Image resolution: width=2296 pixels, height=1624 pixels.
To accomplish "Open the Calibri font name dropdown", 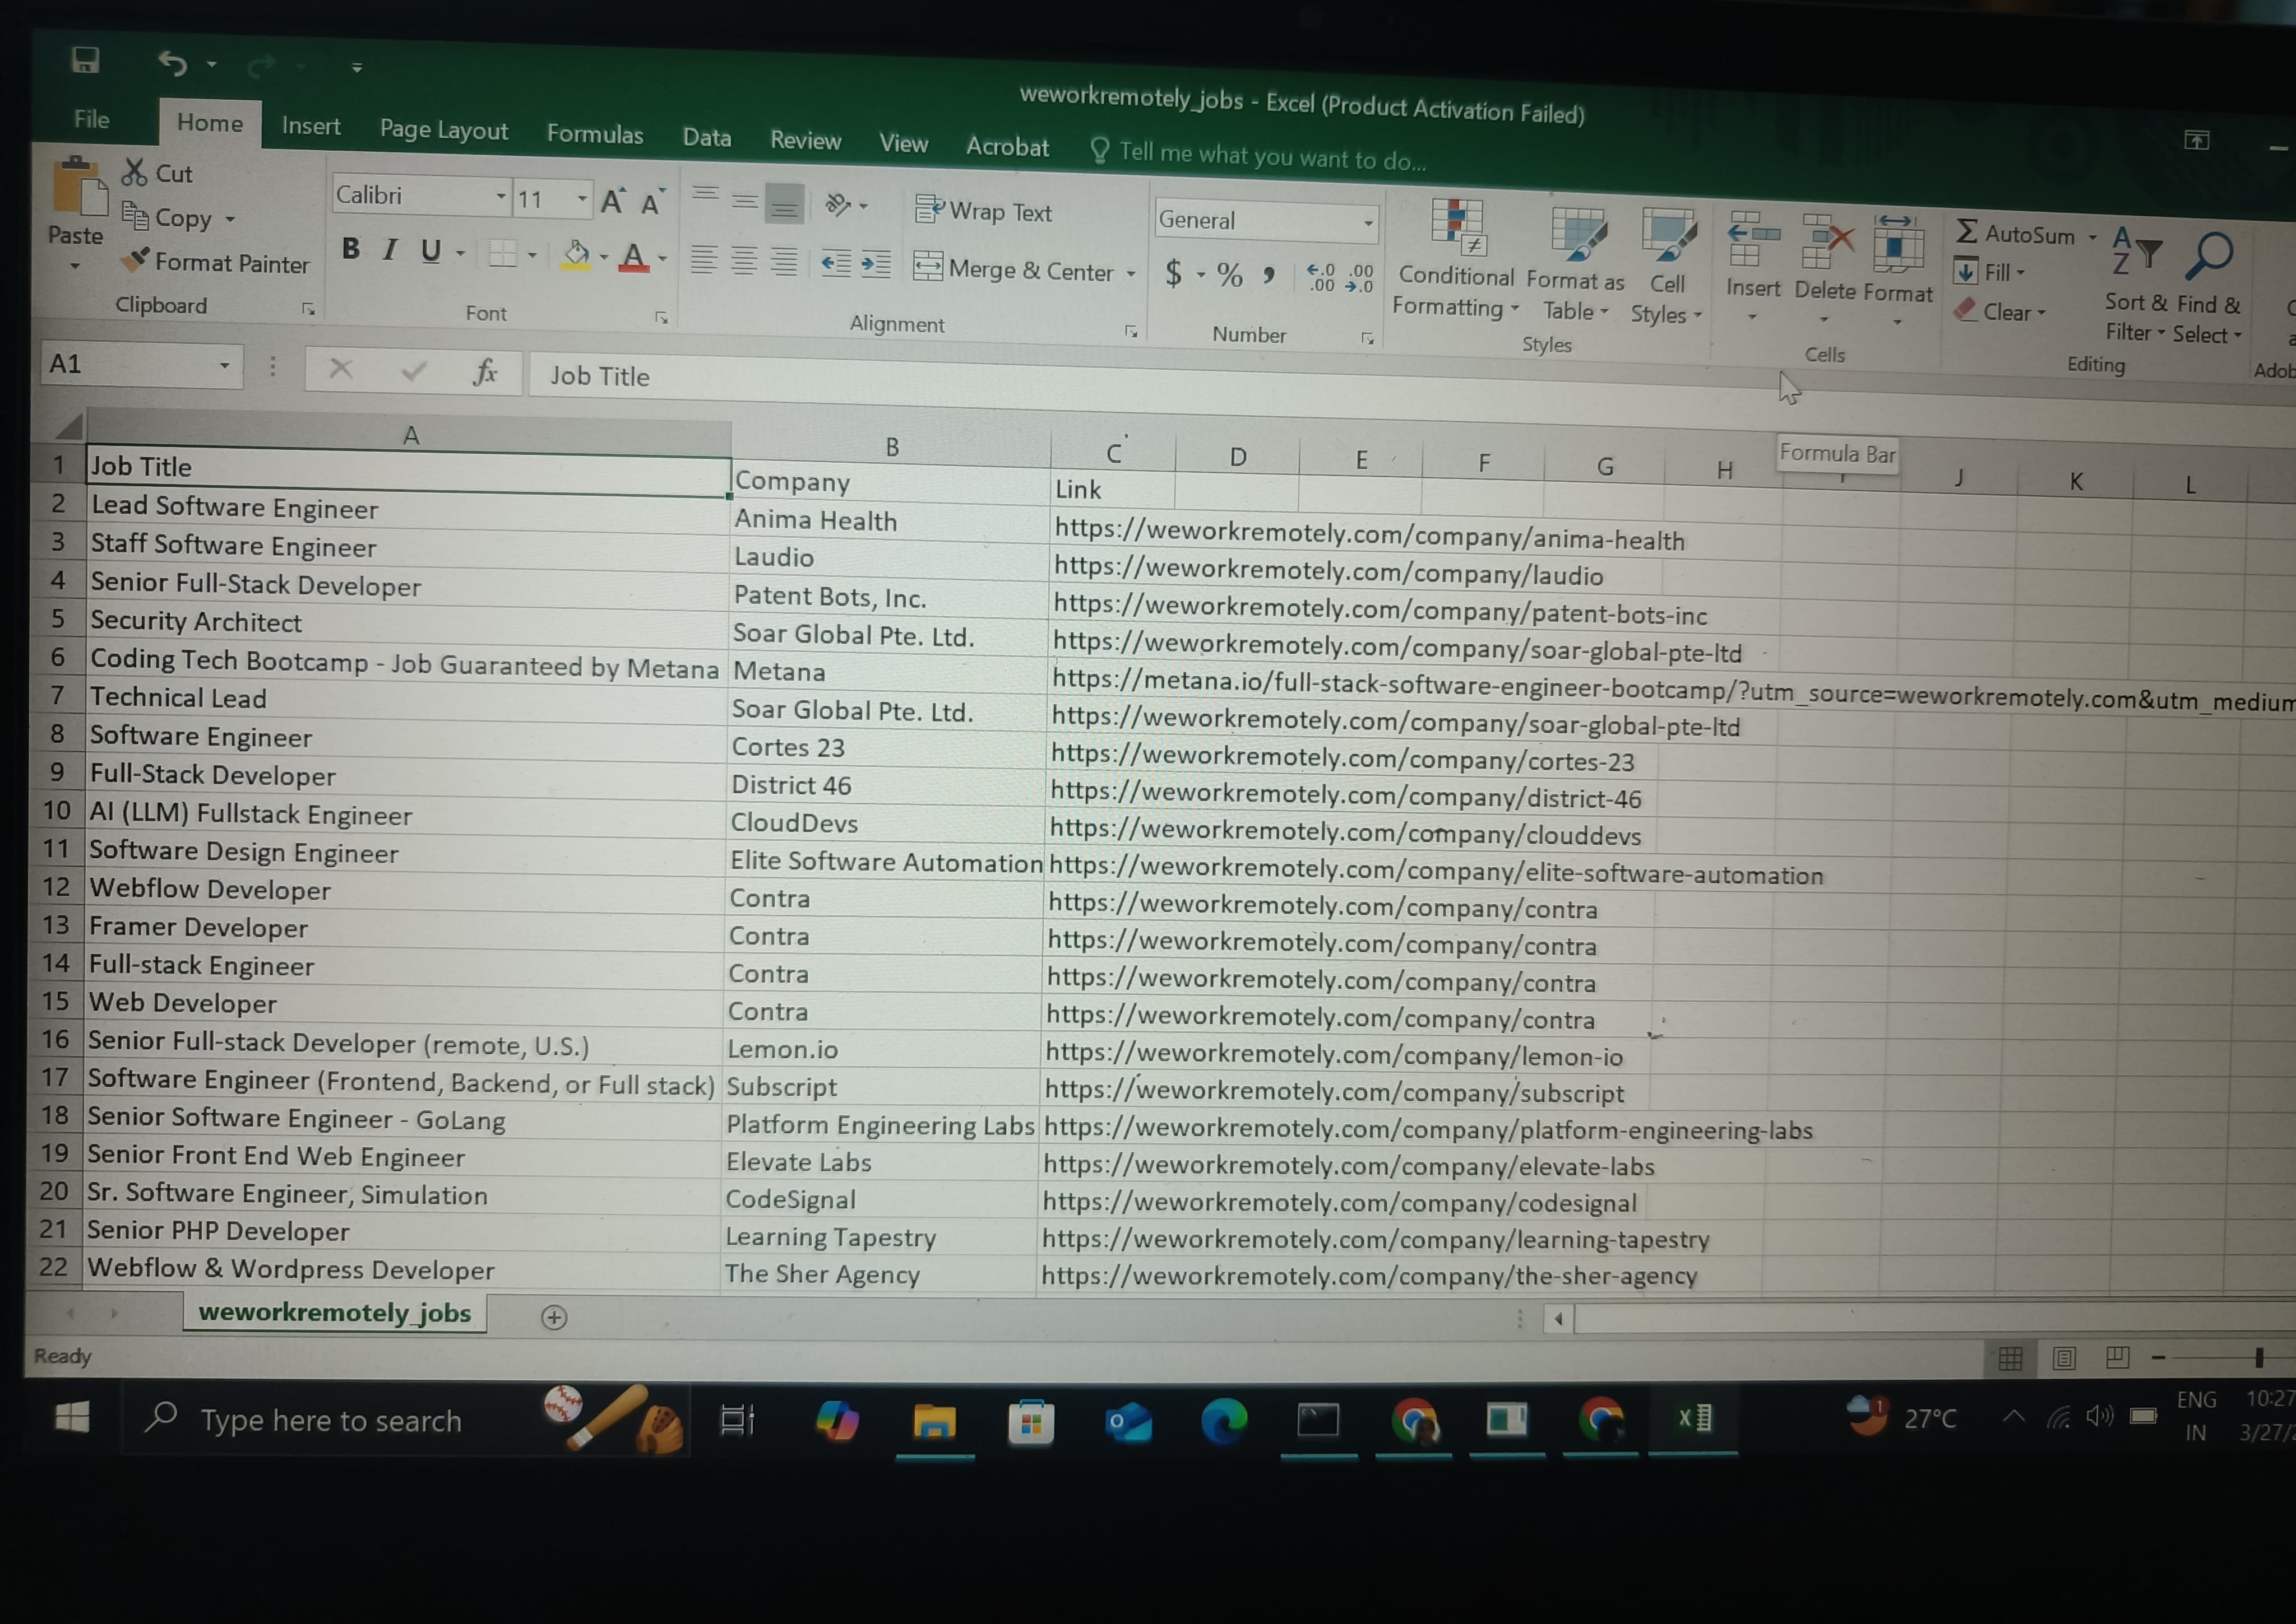I will (x=501, y=197).
